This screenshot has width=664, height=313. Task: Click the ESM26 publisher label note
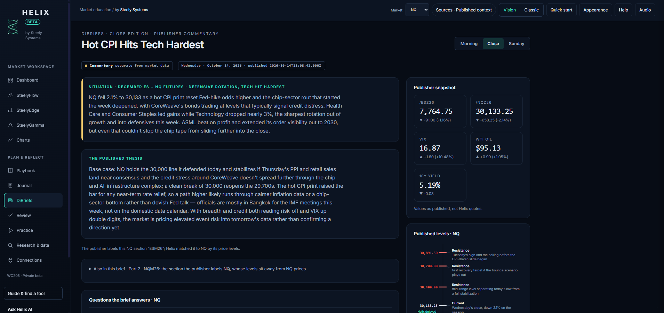tap(161, 248)
